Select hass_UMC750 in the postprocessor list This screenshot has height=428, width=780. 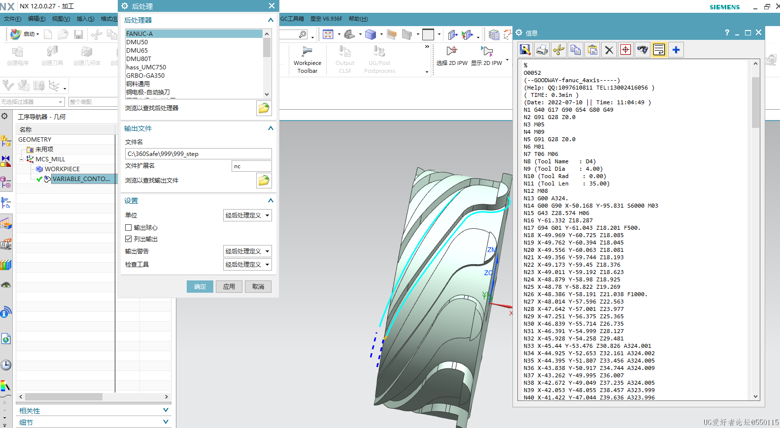(x=194, y=67)
